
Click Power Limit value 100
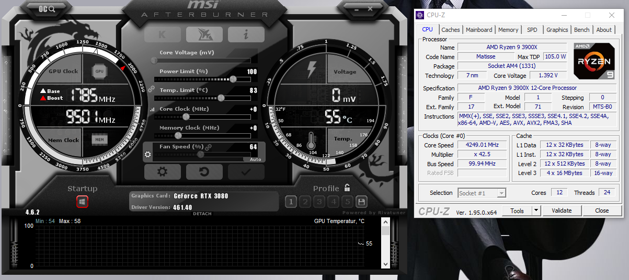(x=252, y=72)
